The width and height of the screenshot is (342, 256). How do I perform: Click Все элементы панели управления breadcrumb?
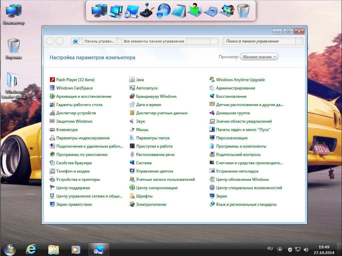click(154, 41)
